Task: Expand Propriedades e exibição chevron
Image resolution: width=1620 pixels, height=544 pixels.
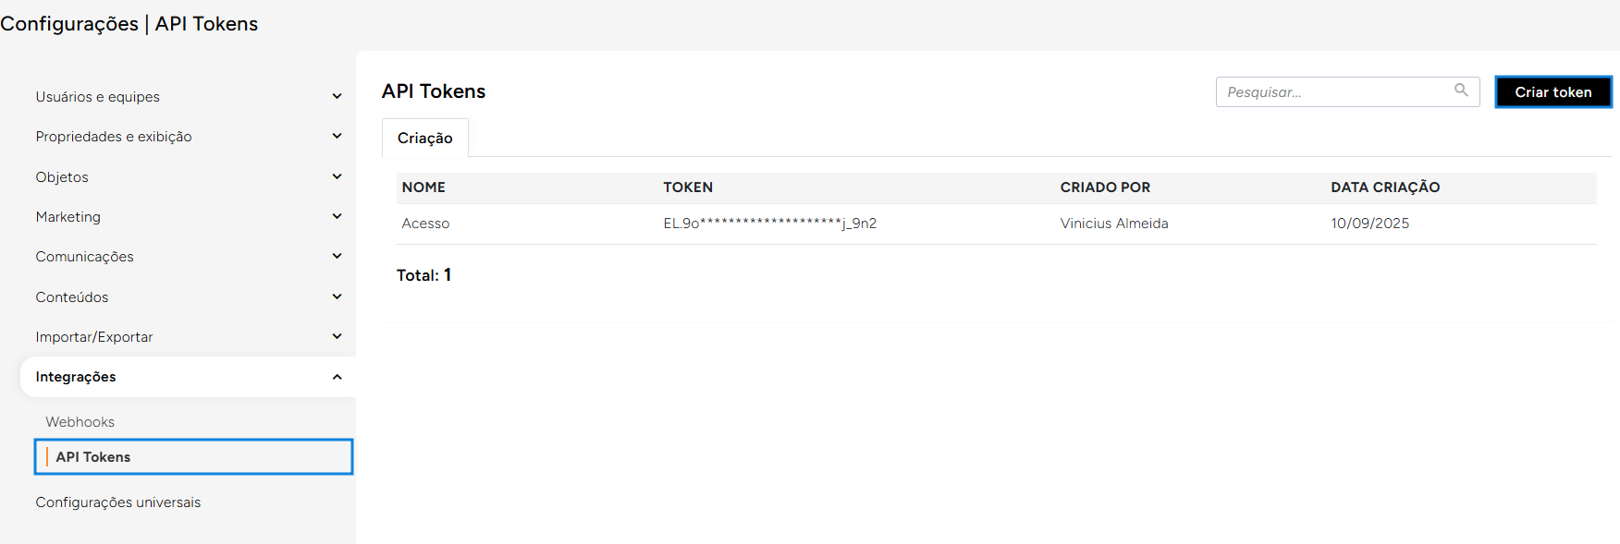Action: (337, 137)
